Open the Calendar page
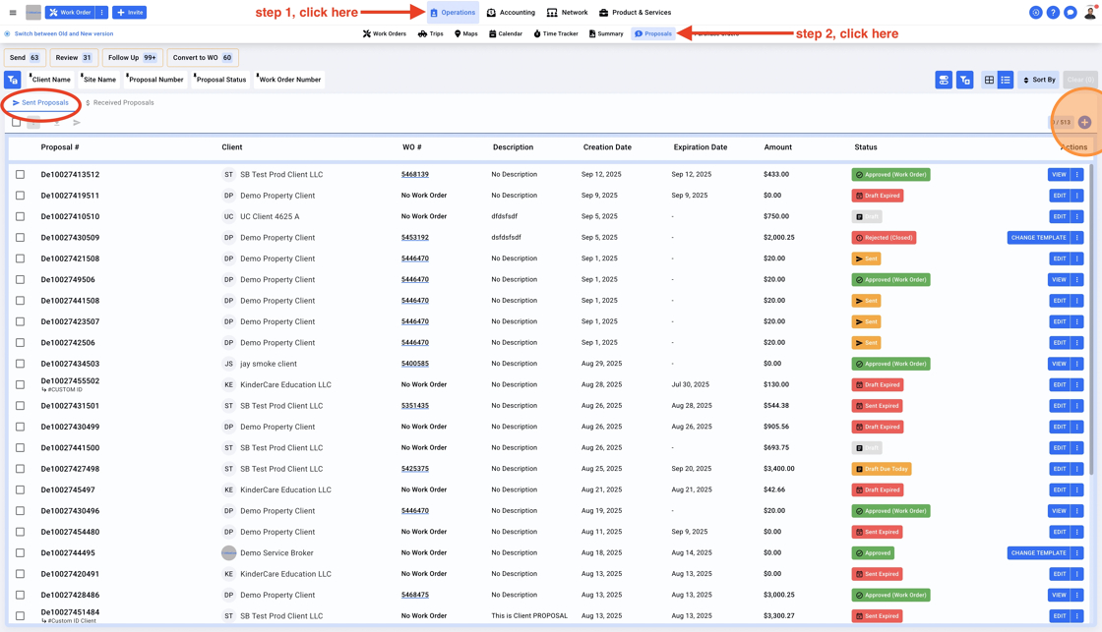The image size is (1102, 632). tap(506, 33)
